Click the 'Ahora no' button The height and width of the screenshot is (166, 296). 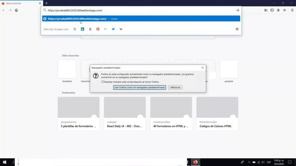(175, 87)
